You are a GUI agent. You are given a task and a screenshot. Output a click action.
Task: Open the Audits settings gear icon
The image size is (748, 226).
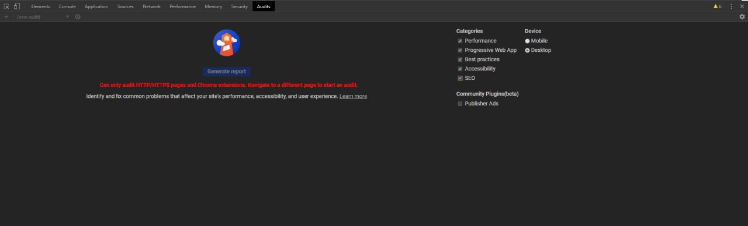[x=742, y=17]
